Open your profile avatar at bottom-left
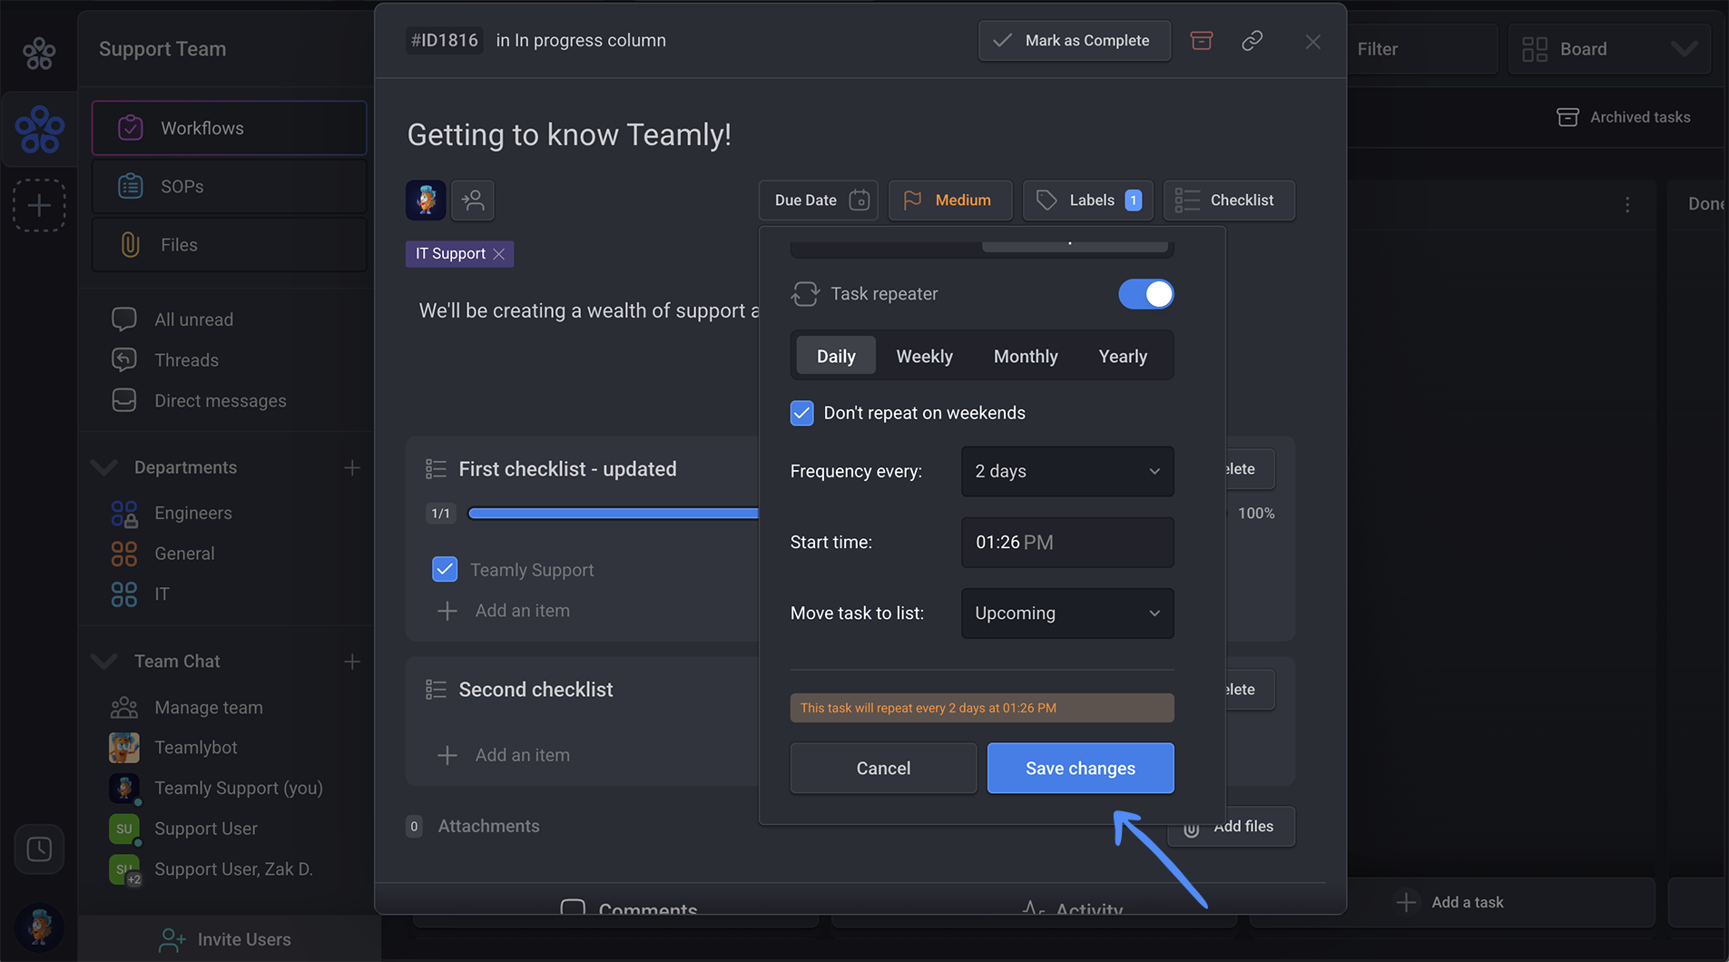The width and height of the screenshot is (1729, 962). 39,927
